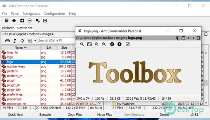This screenshot has height=120, width=210.
Task: Click Move Files button
Action: [105, 115]
